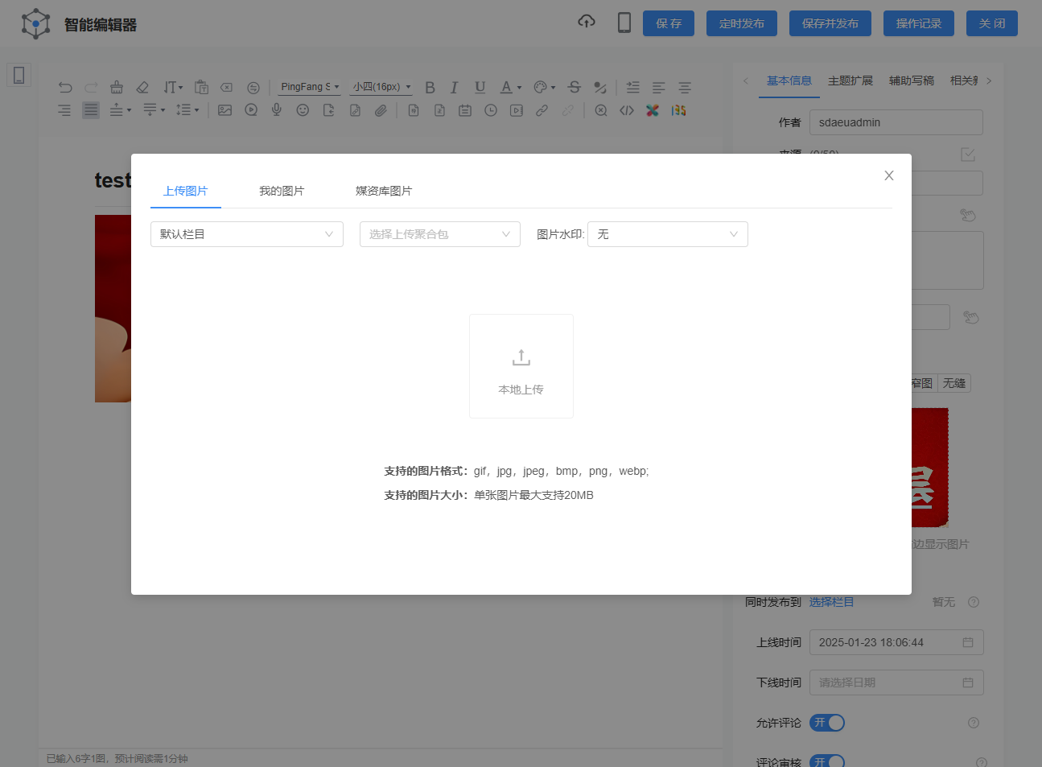Expand the 选择上传聚合包 dropdown
Viewport: 1042px width, 767px height.
(x=439, y=234)
